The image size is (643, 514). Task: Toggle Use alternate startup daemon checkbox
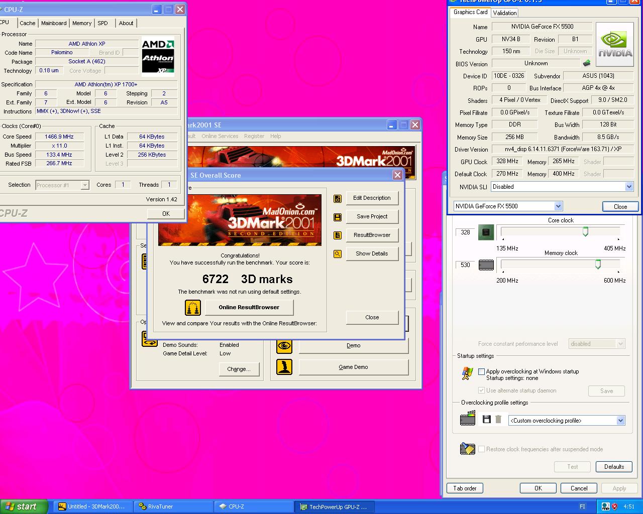pos(482,391)
